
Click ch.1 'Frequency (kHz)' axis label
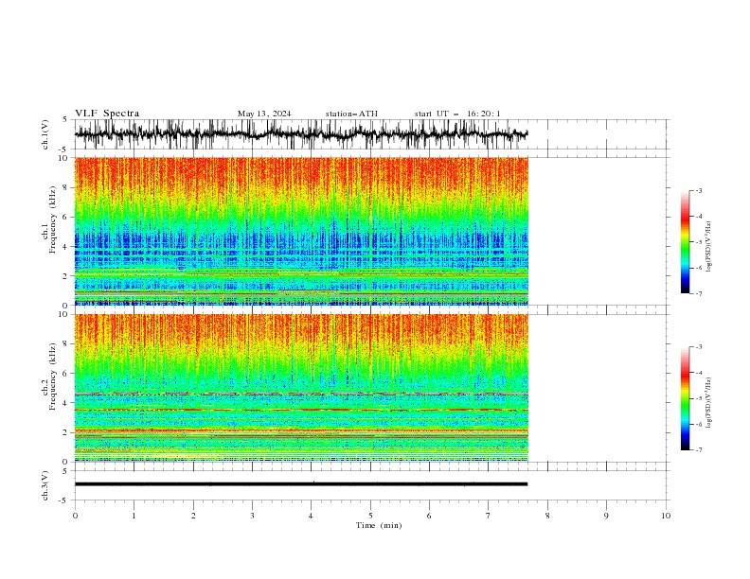(53, 220)
